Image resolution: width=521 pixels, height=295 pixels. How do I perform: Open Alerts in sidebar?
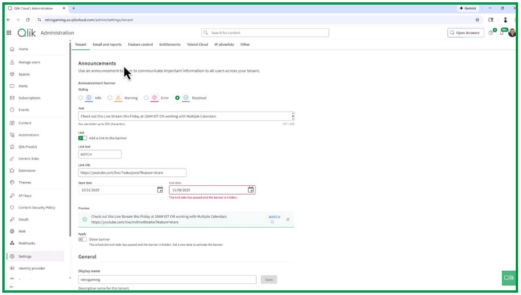[23, 86]
